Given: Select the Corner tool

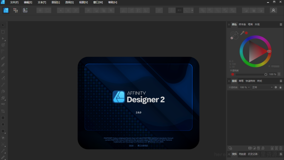Looking at the screenshot, I should (x=3, y=51).
